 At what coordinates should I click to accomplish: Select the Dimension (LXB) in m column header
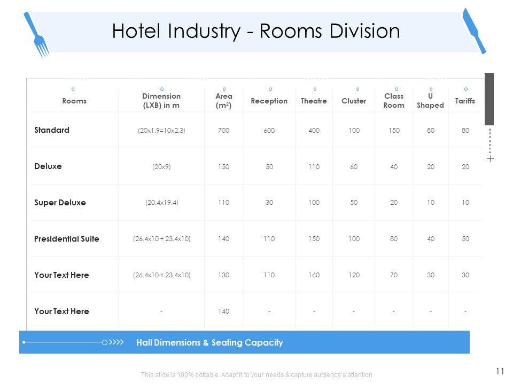(x=161, y=101)
